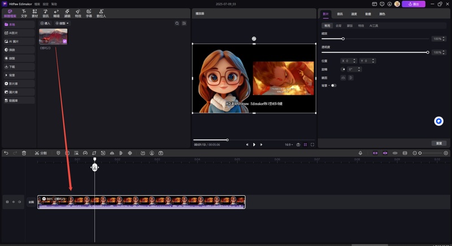This screenshot has width=452, height=246.
Task: Select the crop tool in timeline toolbar
Action: click(x=94, y=153)
